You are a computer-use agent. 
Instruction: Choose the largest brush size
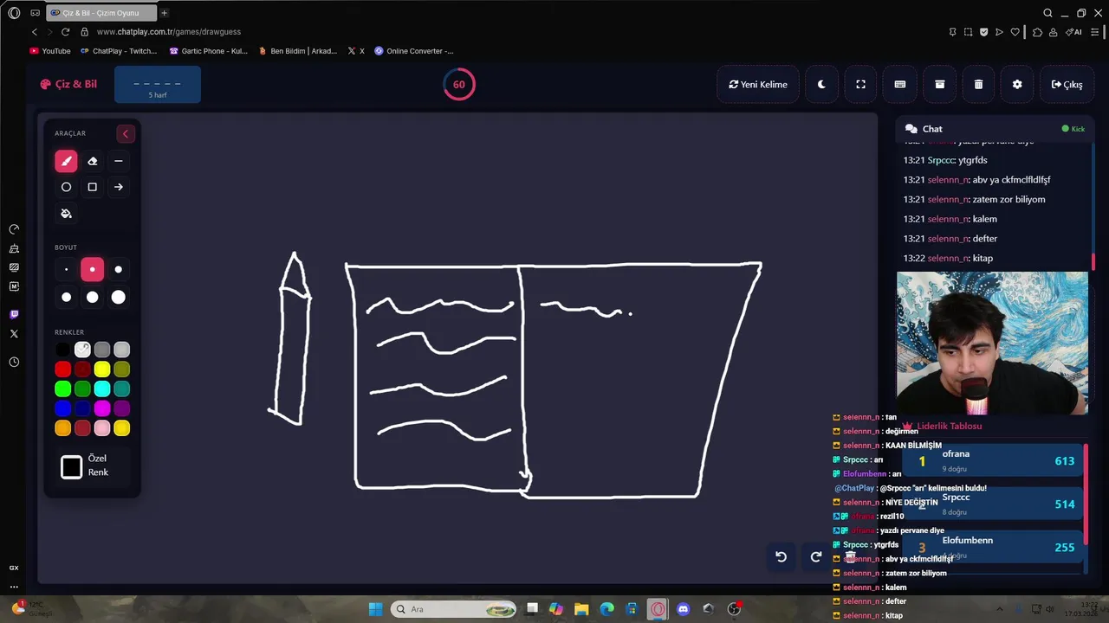click(x=119, y=298)
